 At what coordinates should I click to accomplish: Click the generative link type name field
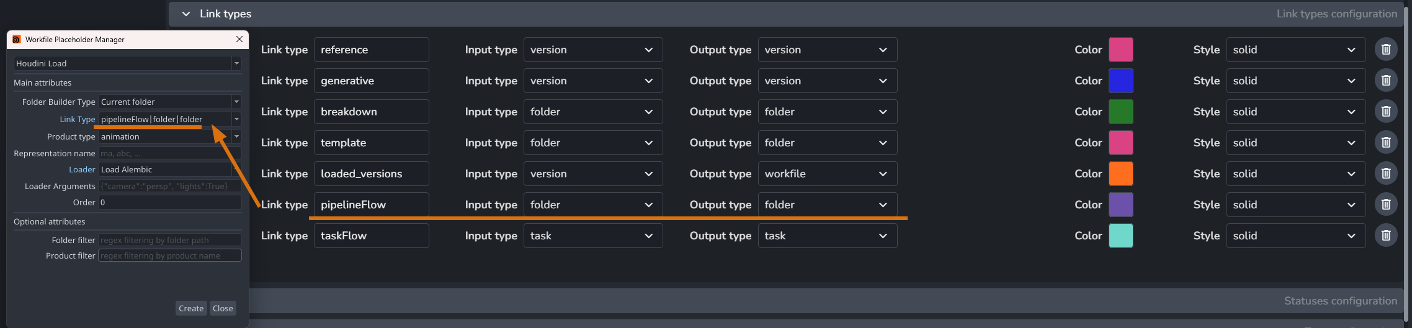(371, 81)
